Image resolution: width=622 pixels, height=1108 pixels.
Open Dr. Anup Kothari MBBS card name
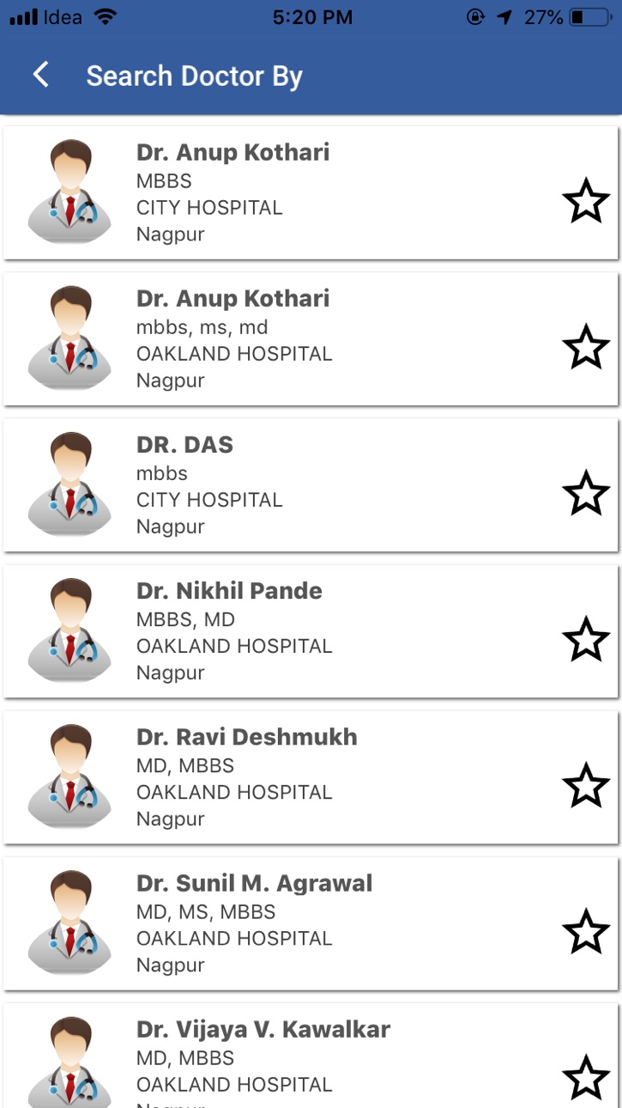point(232,153)
